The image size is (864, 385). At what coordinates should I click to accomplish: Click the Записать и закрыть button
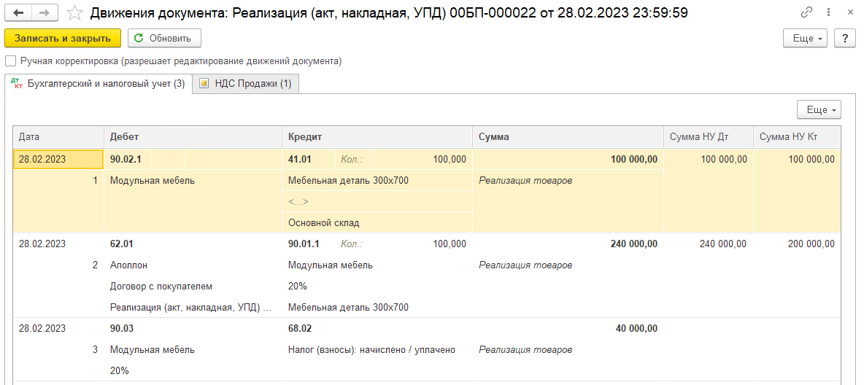tap(62, 38)
